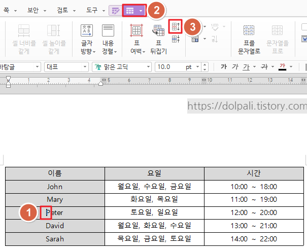Screen dimensions: 307x251
Task: Click the split table rows icon
Action: (x=176, y=26)
